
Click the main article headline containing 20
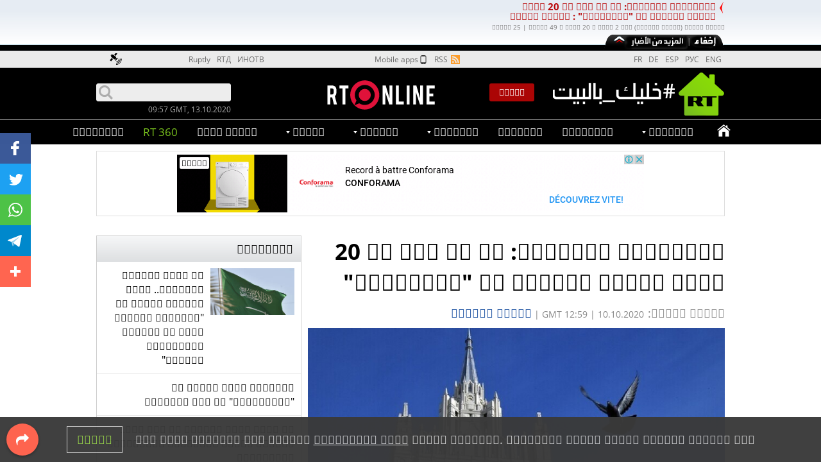point(529,266)
